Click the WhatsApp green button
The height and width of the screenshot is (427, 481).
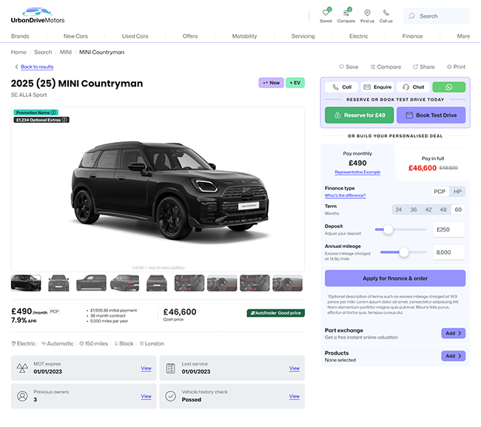(448, 87)
